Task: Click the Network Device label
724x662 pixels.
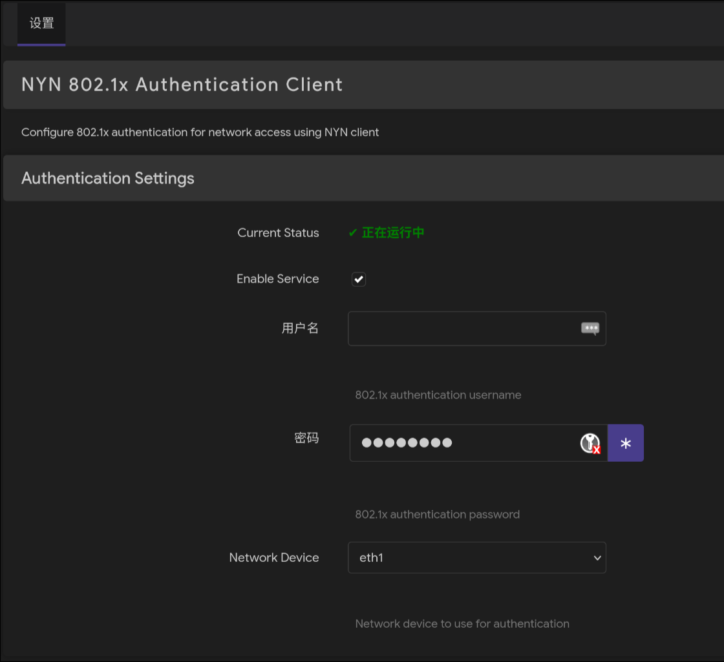Action: [x=274, y=557]
